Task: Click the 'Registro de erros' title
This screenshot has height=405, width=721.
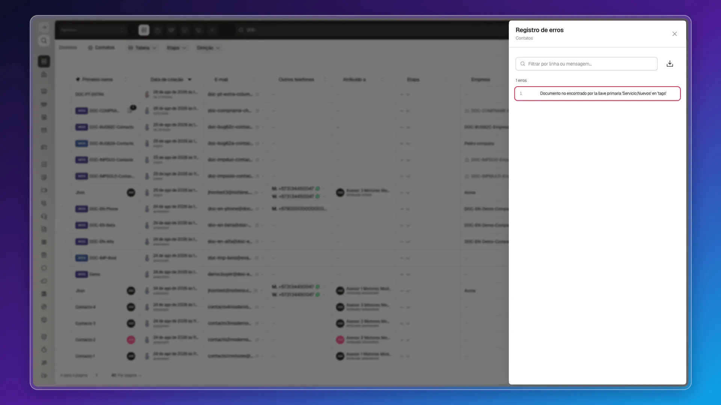Action: click(x=539, y=30)
